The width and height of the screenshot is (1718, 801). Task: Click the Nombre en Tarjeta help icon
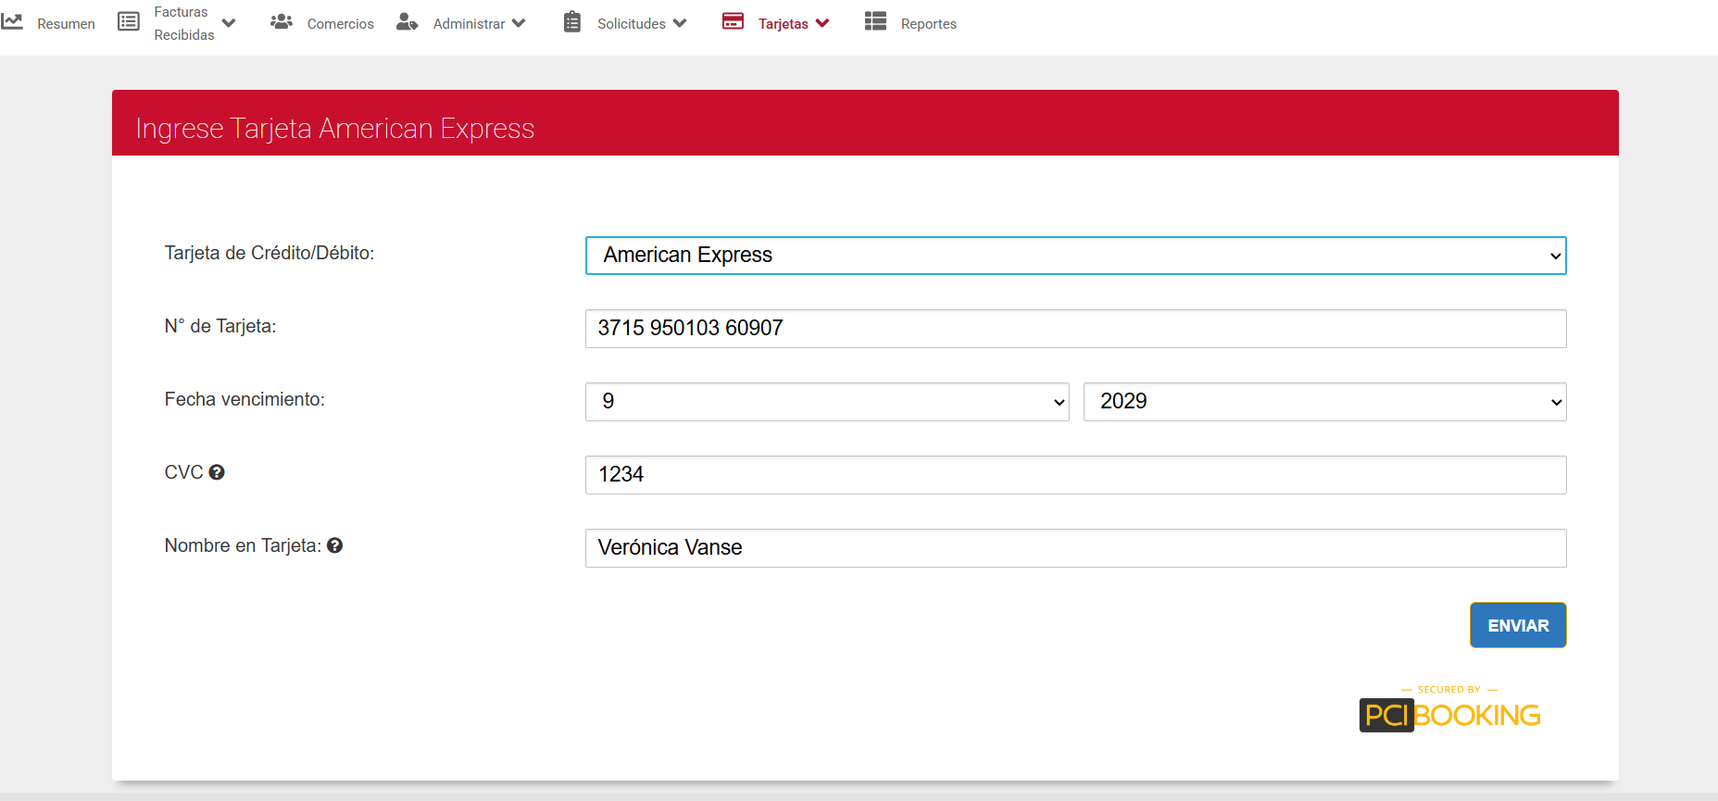[x=335, y=545]
